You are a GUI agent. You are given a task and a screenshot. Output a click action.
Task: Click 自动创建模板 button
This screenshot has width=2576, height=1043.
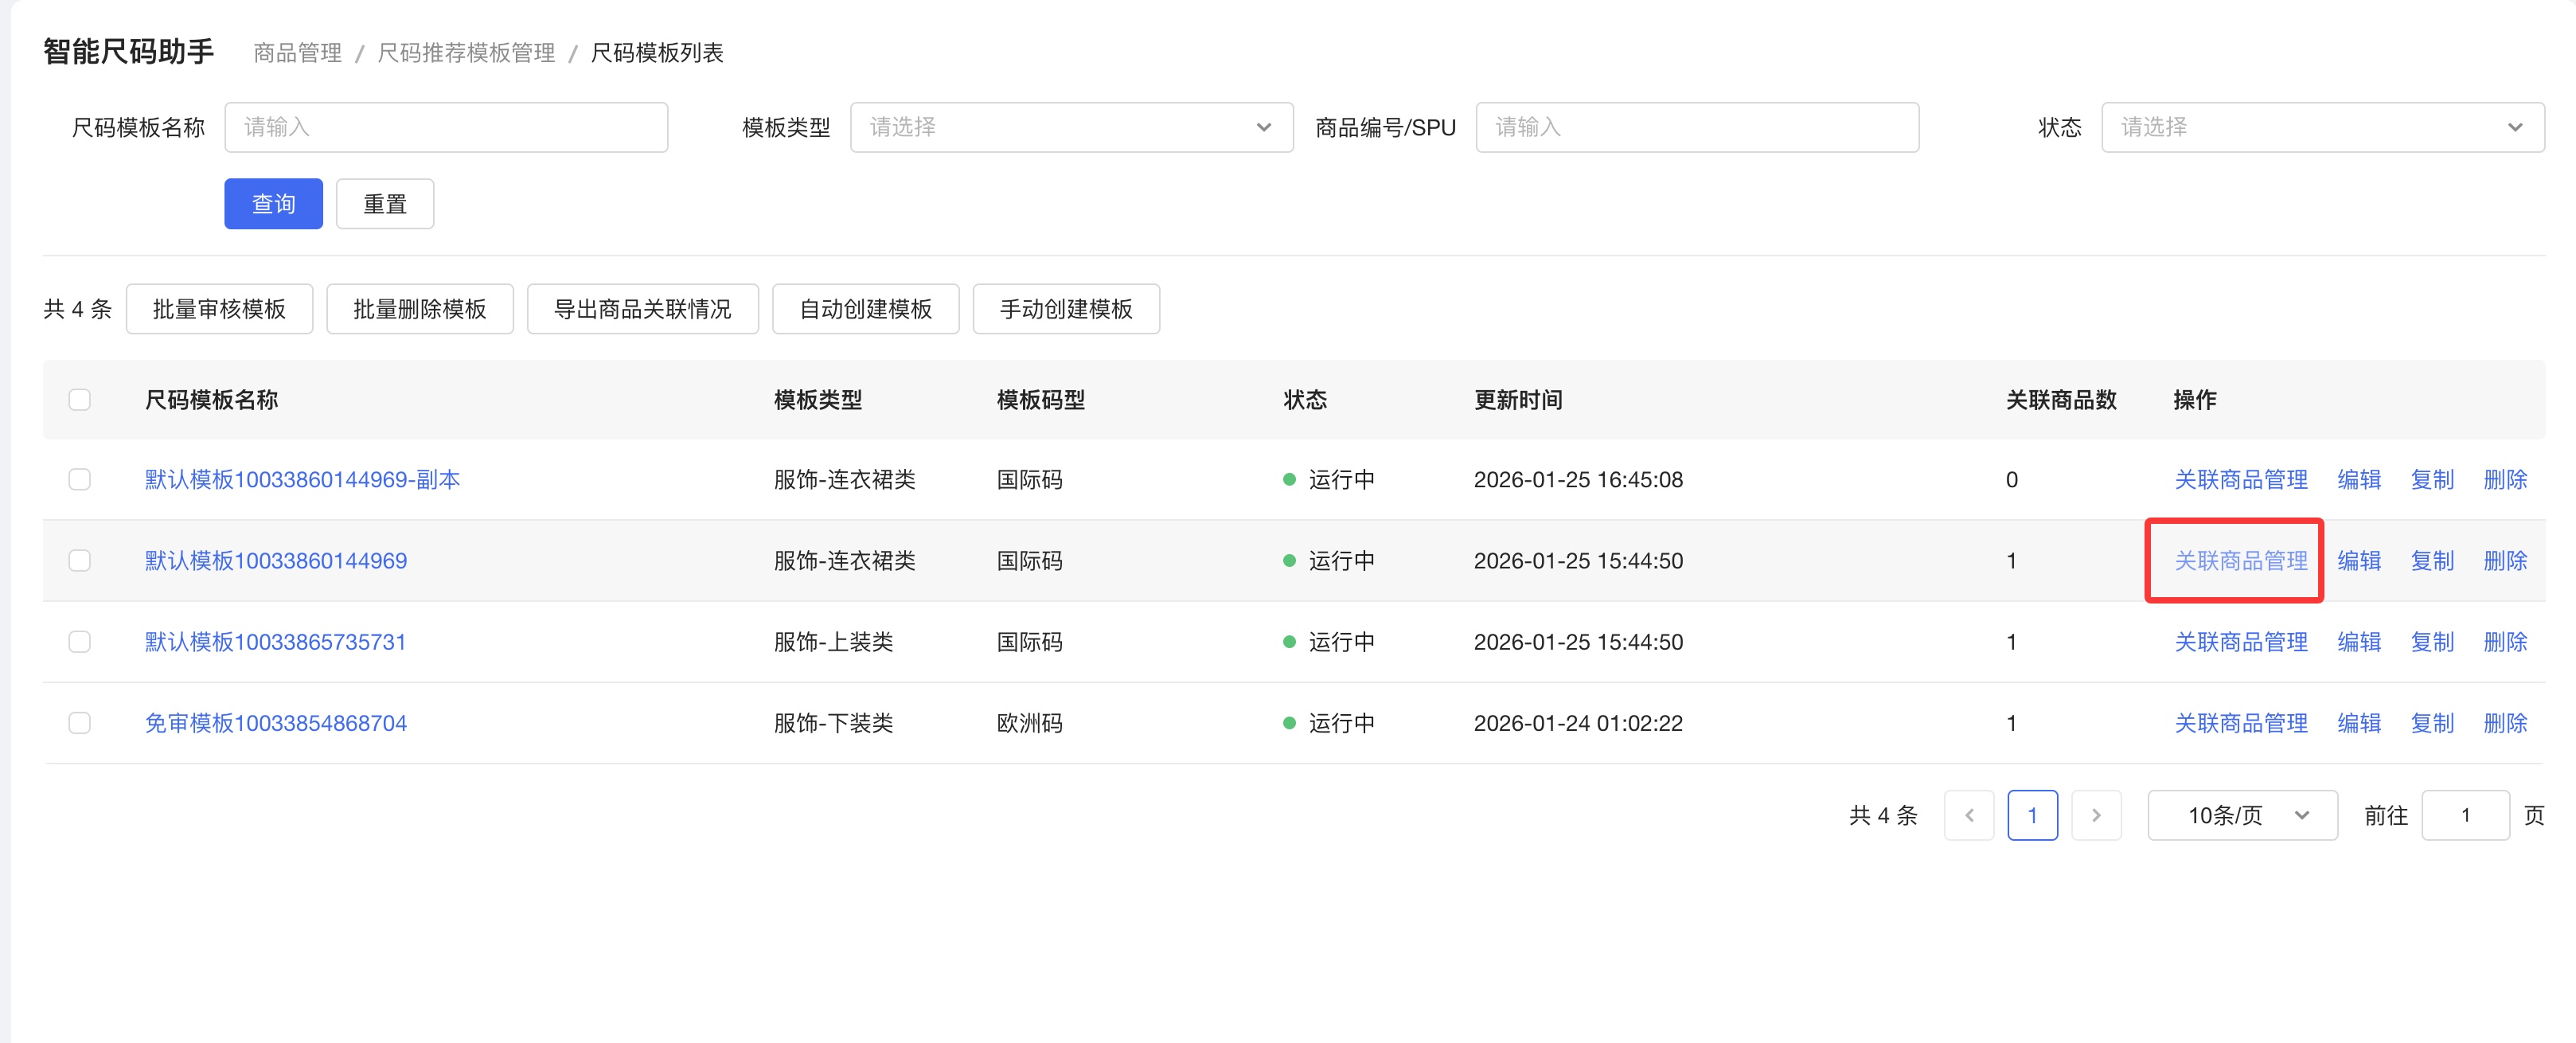click(865, 309)
